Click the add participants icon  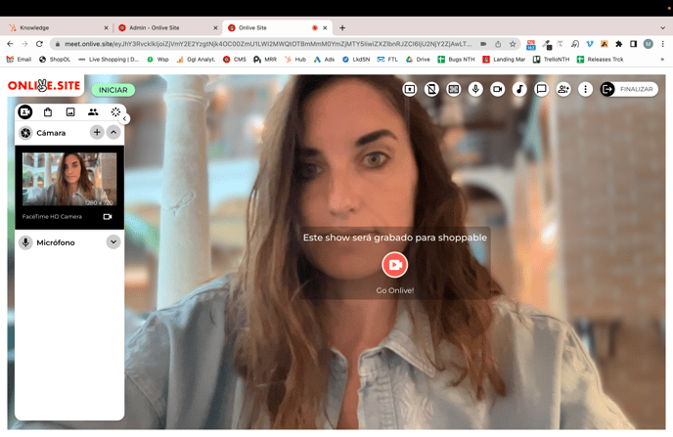[x=563, y=89]
